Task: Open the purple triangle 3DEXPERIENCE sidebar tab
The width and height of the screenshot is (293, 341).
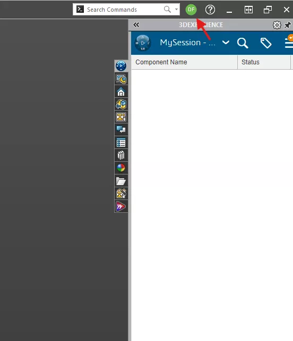Action: point(121,206)
